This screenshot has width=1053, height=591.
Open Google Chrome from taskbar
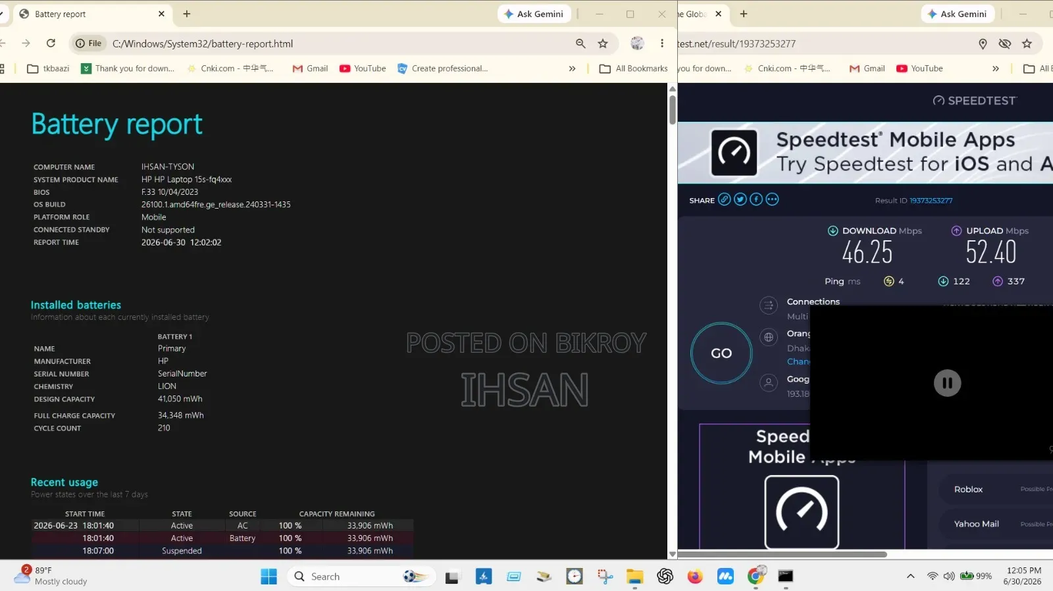(x=756, y=577)
